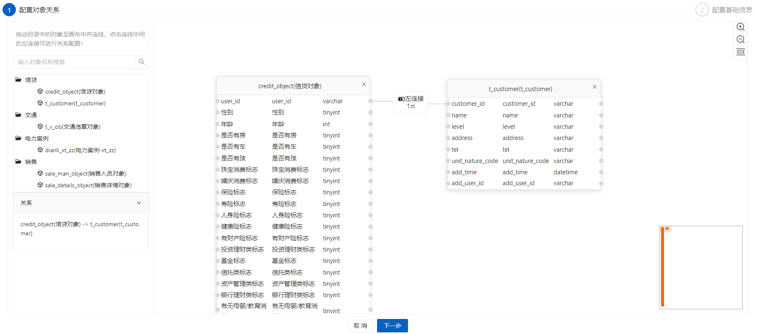
Task: Click the zoom in magnifier icon
Action: coord(740,27)
